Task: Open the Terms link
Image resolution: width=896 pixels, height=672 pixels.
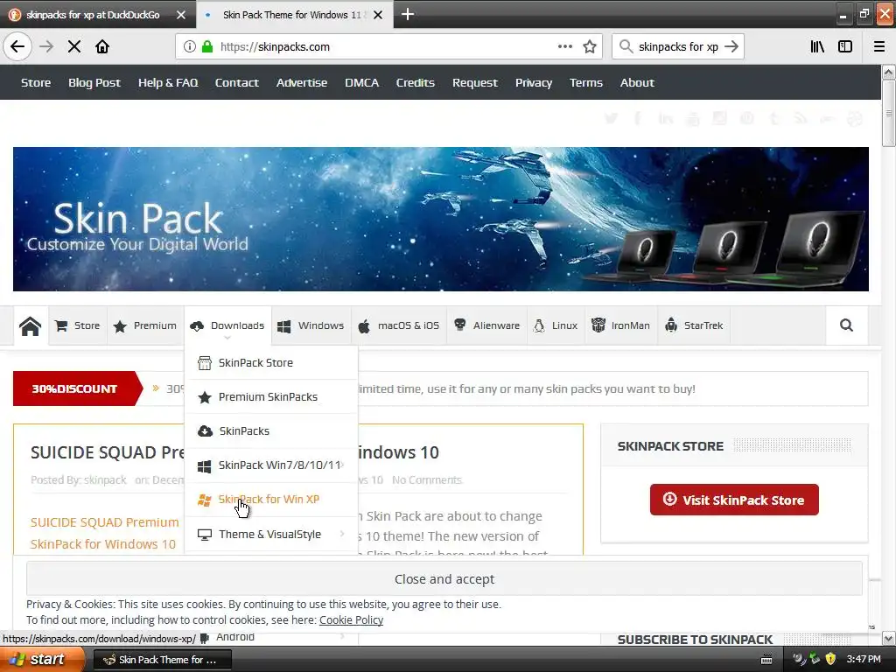Action: [585, 83]
